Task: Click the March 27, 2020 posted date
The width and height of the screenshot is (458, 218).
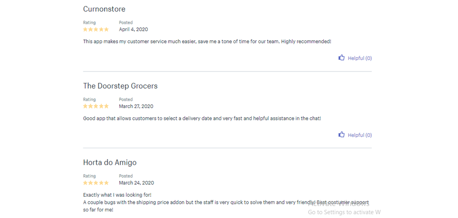Action: click(x=136, y=106)
